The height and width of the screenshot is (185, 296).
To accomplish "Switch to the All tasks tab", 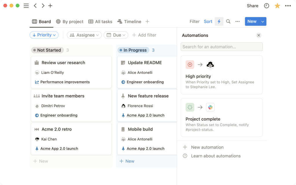I will point(100,21).
